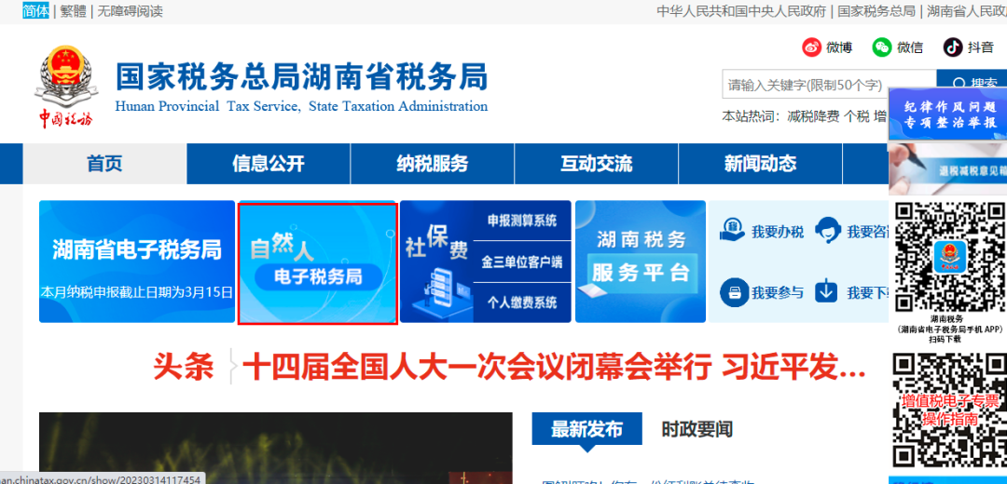1007x484 pixels.
Task: Visit 湖南省人民政府 link
Action: coord(967,11)
